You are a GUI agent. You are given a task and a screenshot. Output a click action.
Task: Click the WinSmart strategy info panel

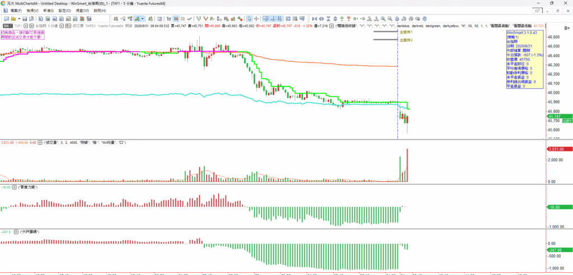click(524, 59)
